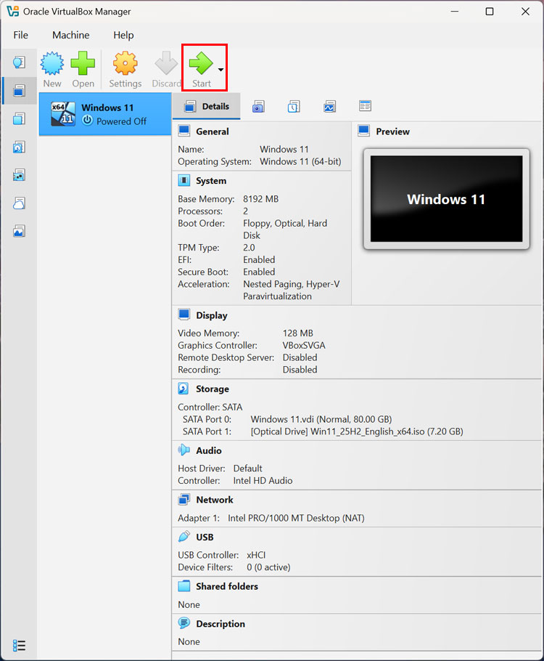Select the Windows 11 machine entry
Viewport: 544px width, 661px height.
coord(105,114)
